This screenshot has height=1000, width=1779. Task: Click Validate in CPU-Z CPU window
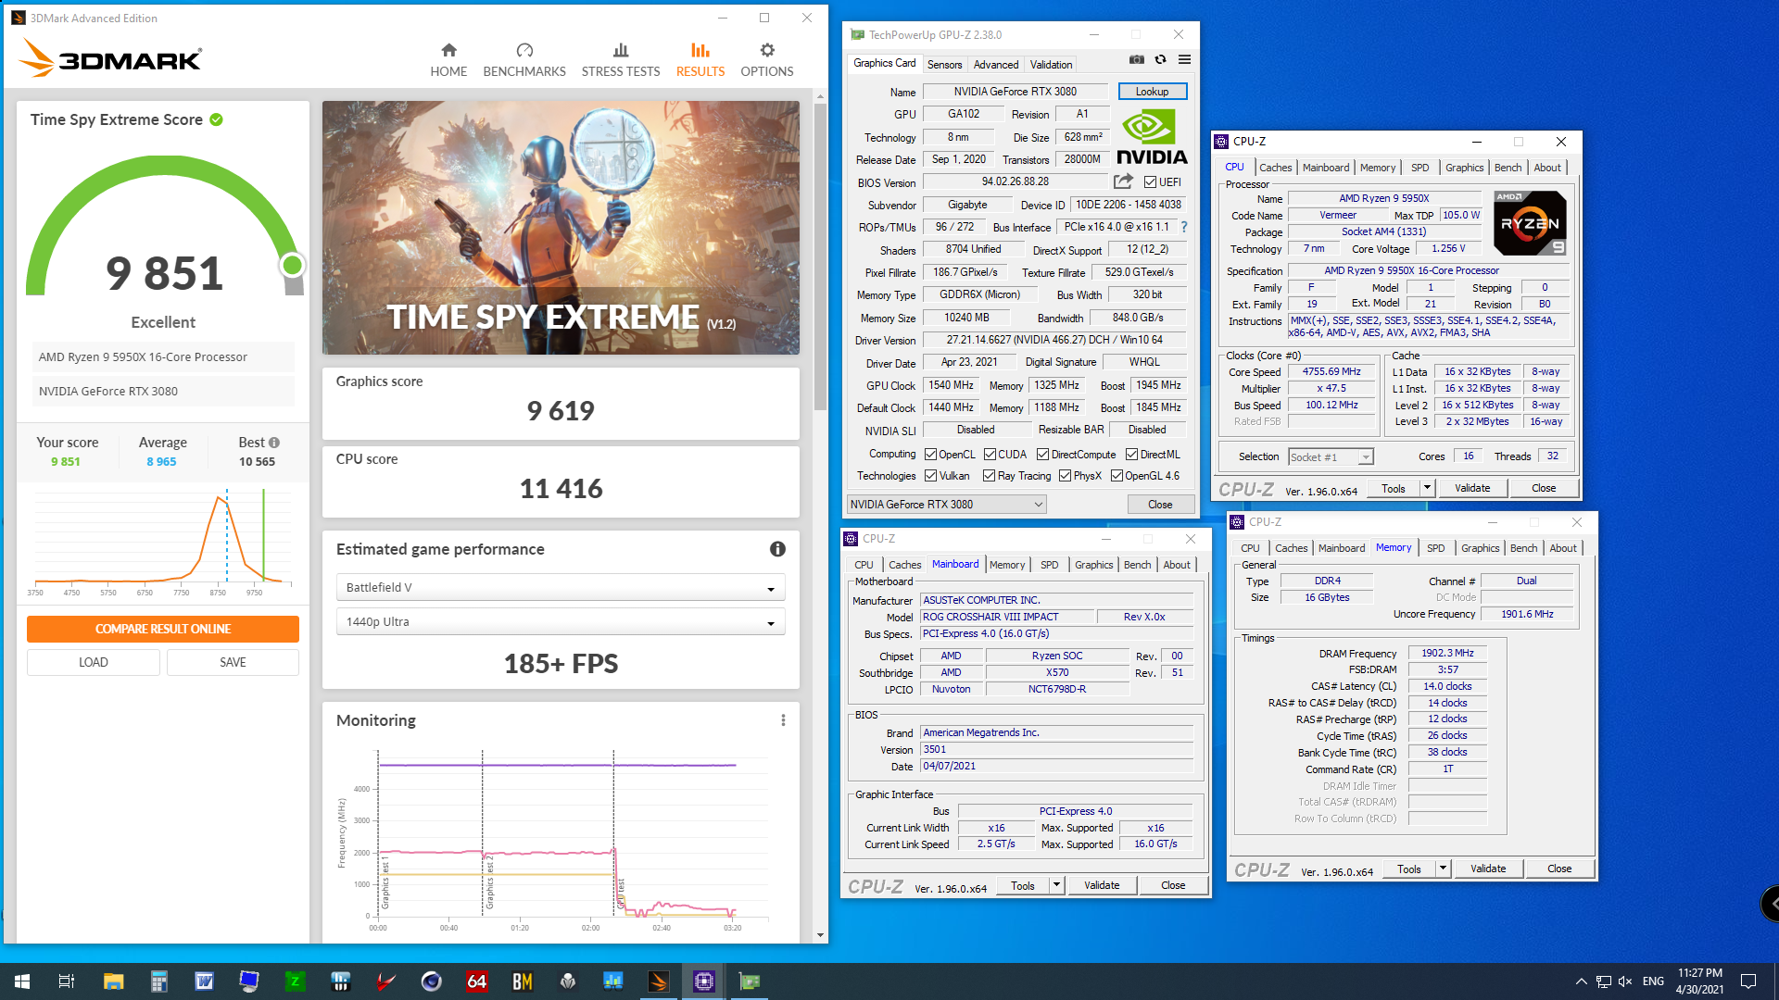1472,488
